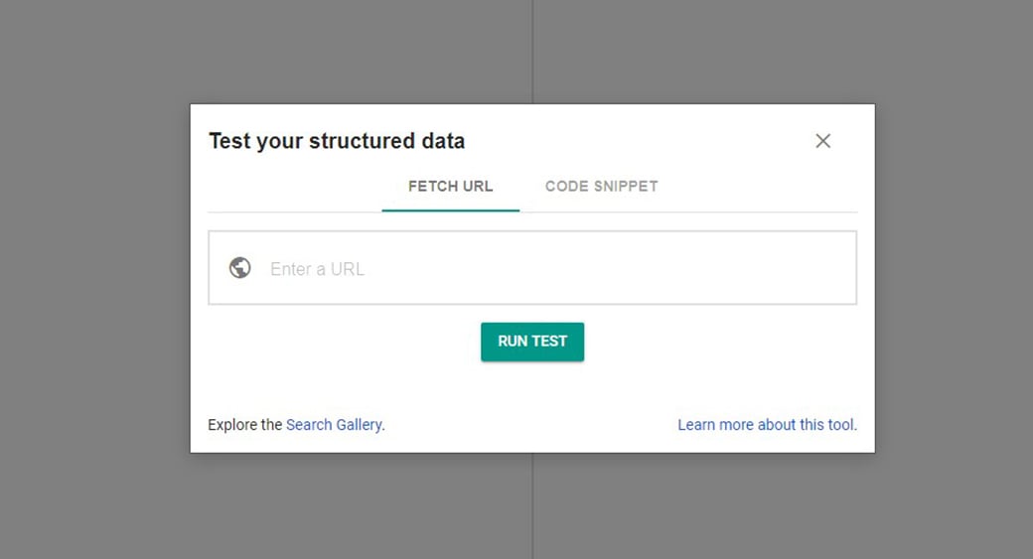Click the word 'Gallery' in the footer link
Image resolution: width=1033 pixels, height=559 pixels.
359,425
